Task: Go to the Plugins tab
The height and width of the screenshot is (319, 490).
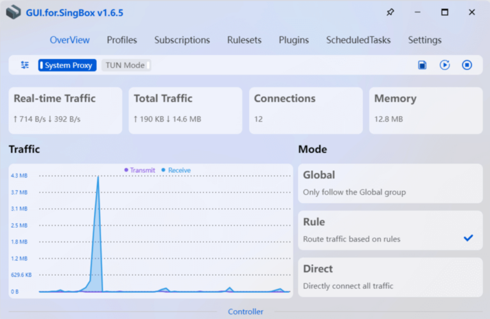Action: (293, 40)
